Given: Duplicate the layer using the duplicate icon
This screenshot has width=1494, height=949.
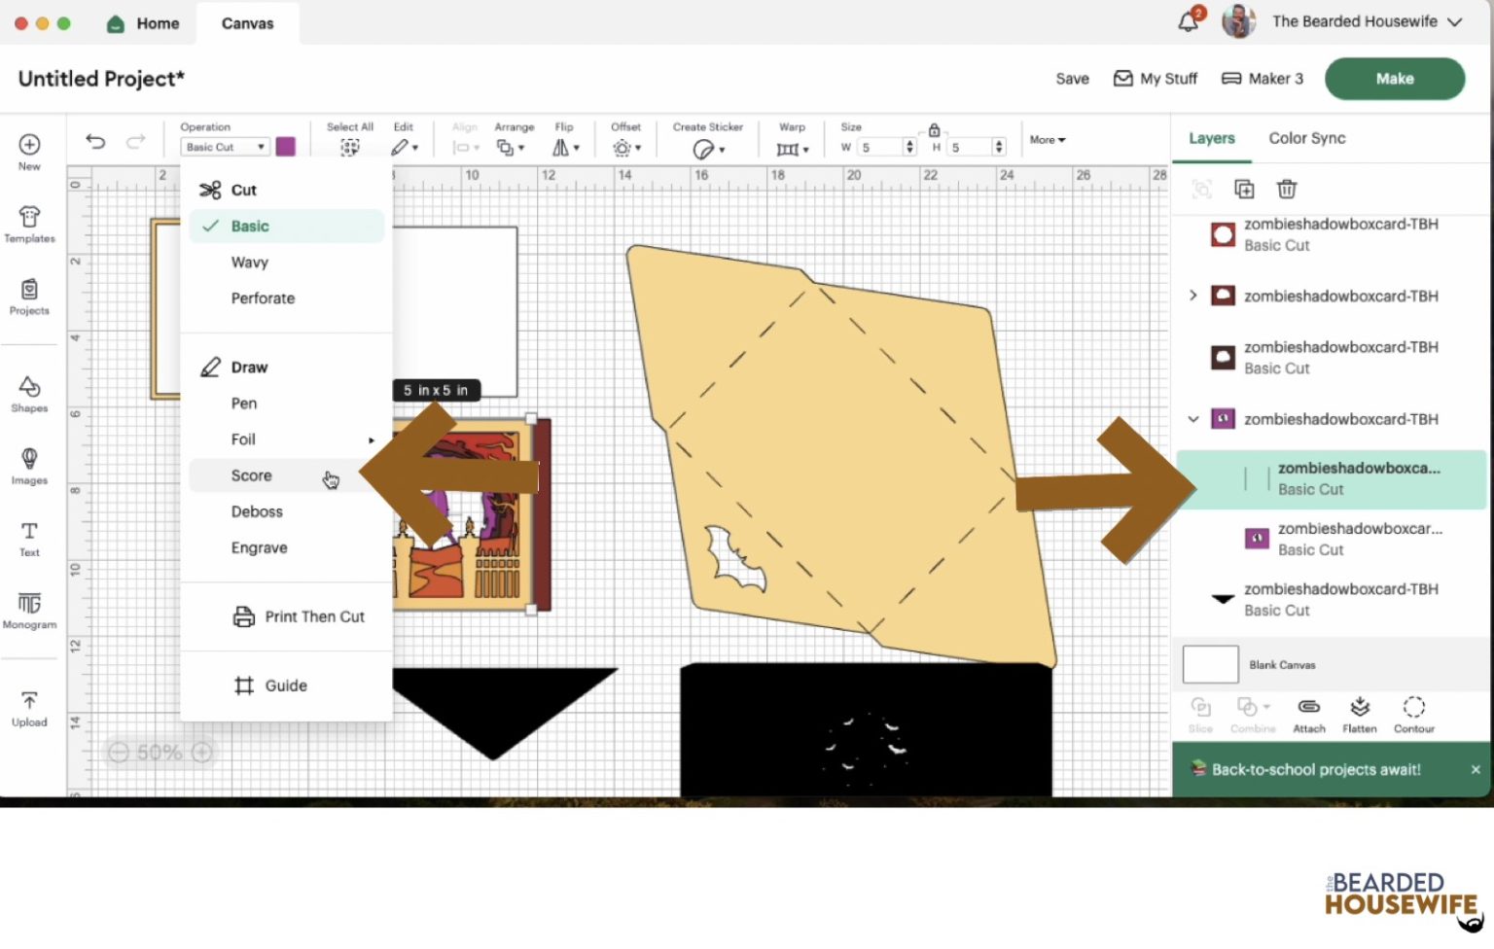Looking at the screenshot, I should 1244,189.
